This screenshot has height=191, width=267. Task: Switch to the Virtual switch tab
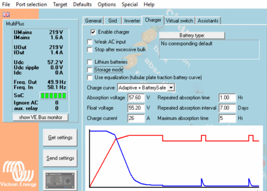click(180, 21)
